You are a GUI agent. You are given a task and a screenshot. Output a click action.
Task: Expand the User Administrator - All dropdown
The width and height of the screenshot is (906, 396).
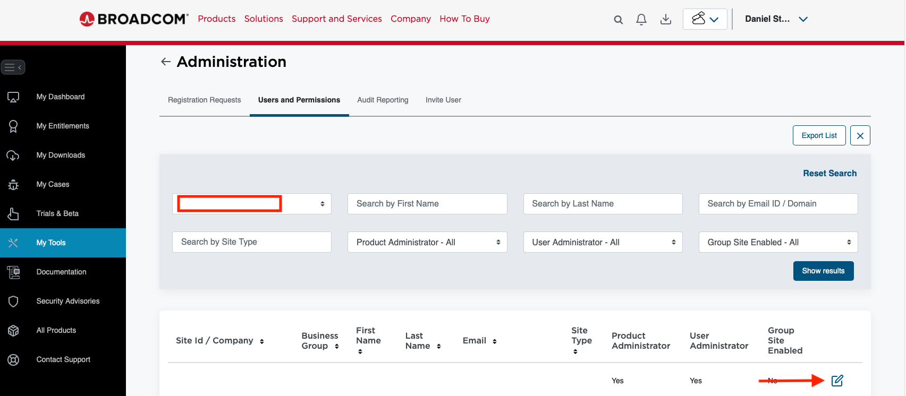tap(603, 242)
